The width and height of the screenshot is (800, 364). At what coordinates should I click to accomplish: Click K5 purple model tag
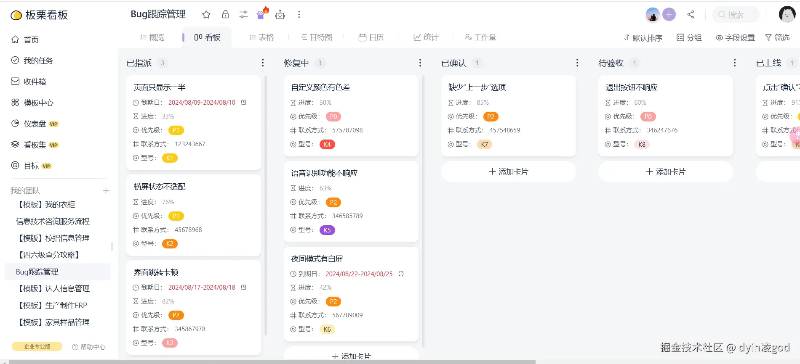(x=327, y=230)
